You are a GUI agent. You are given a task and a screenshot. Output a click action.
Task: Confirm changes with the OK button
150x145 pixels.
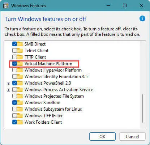point(102,137)
